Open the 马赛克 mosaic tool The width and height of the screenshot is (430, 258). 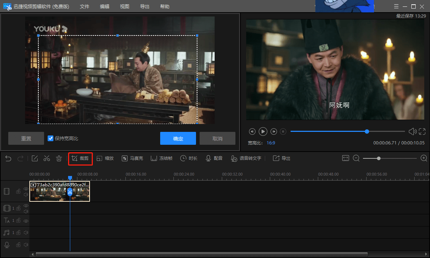point(132,158)
